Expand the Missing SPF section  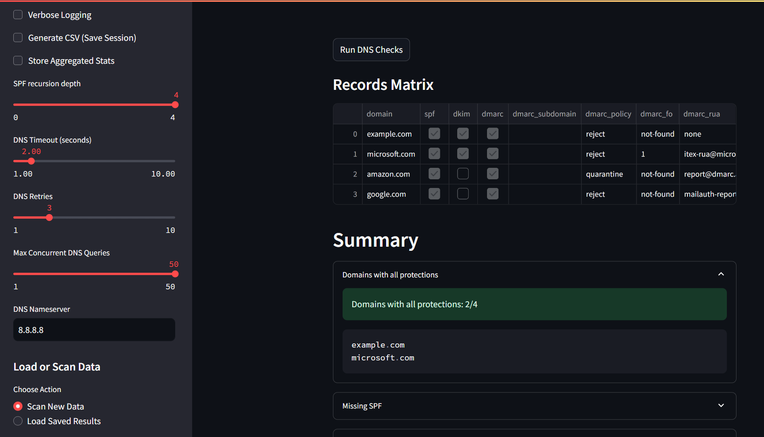tap(720, 406)
